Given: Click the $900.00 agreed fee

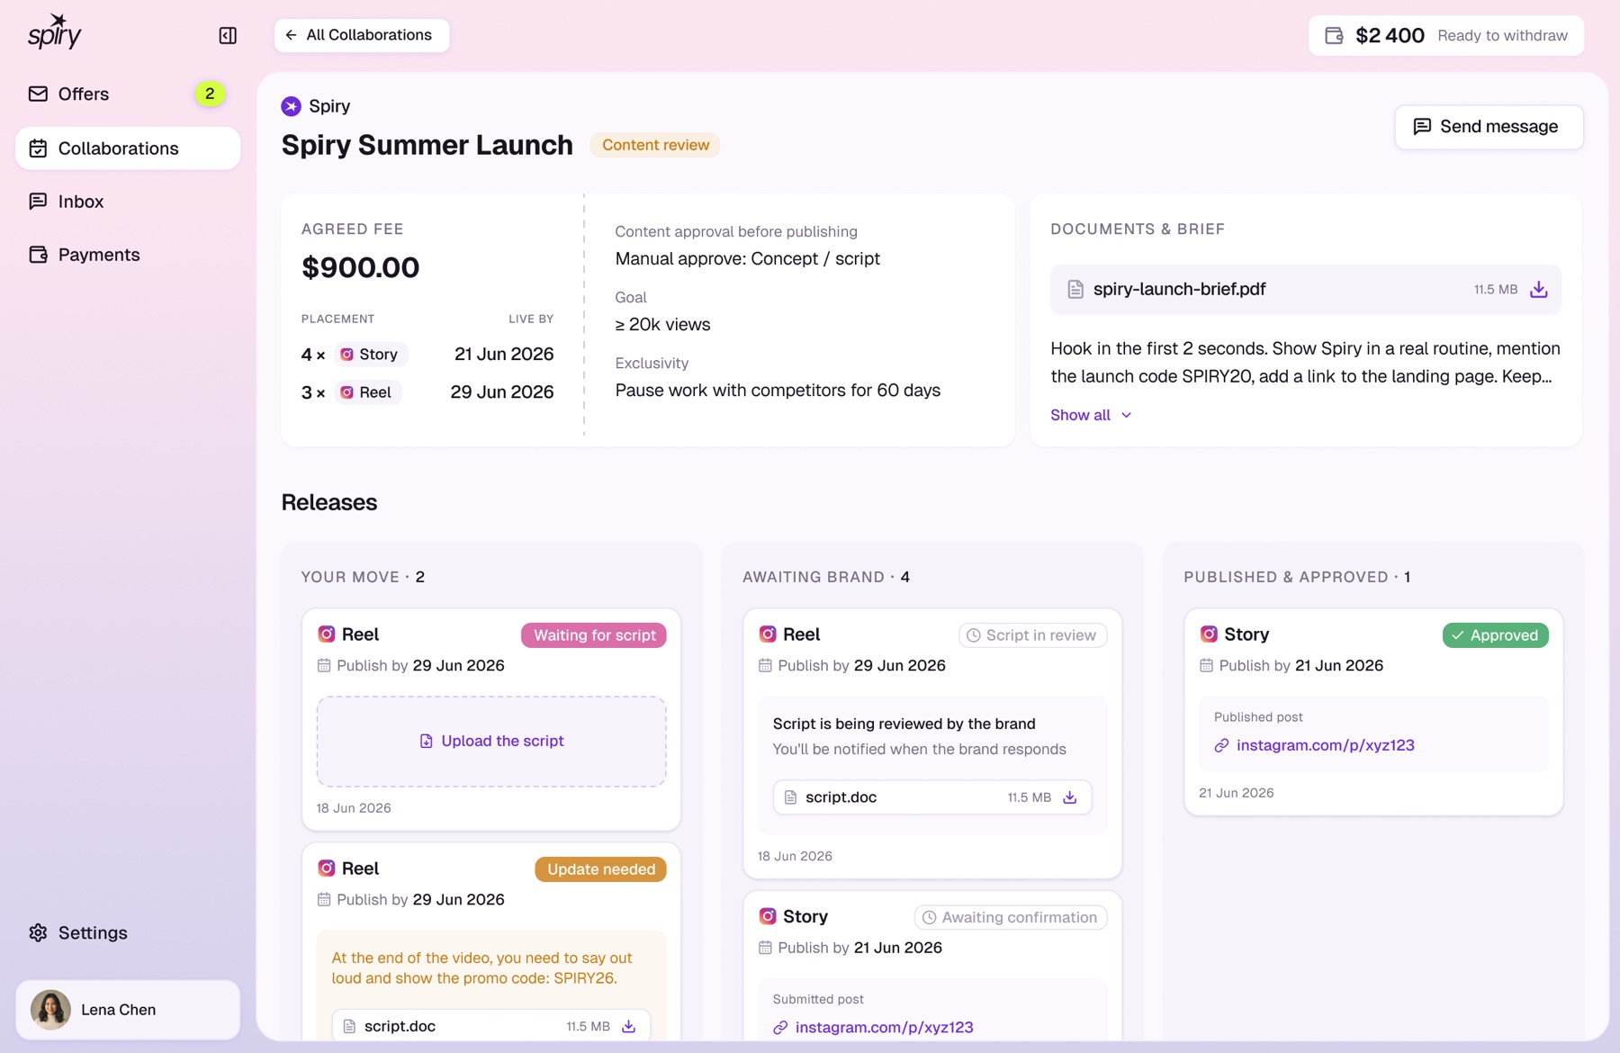Looking at the screenshot, I should point(361,267).
